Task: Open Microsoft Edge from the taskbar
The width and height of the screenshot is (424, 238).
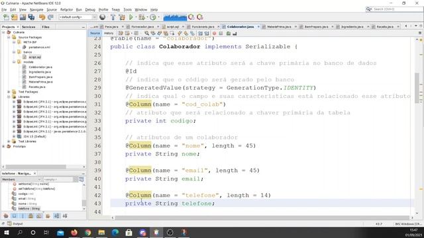Action: pos(115,232)
